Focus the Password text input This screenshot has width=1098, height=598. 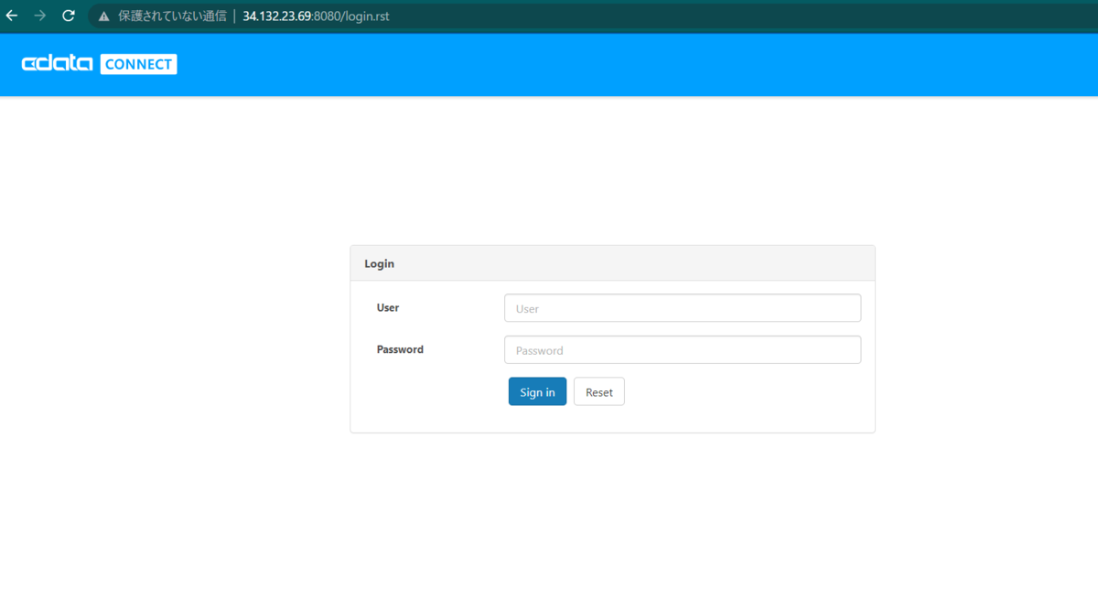pos(683,350)
